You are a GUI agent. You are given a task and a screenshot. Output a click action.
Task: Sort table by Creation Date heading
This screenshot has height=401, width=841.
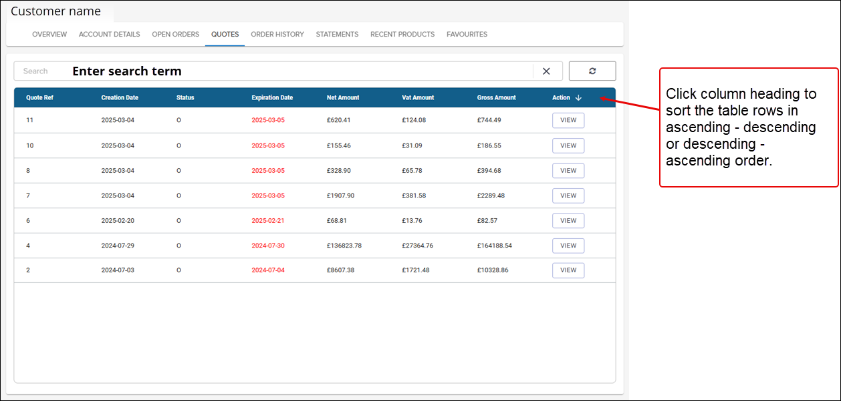click(120, 98)
